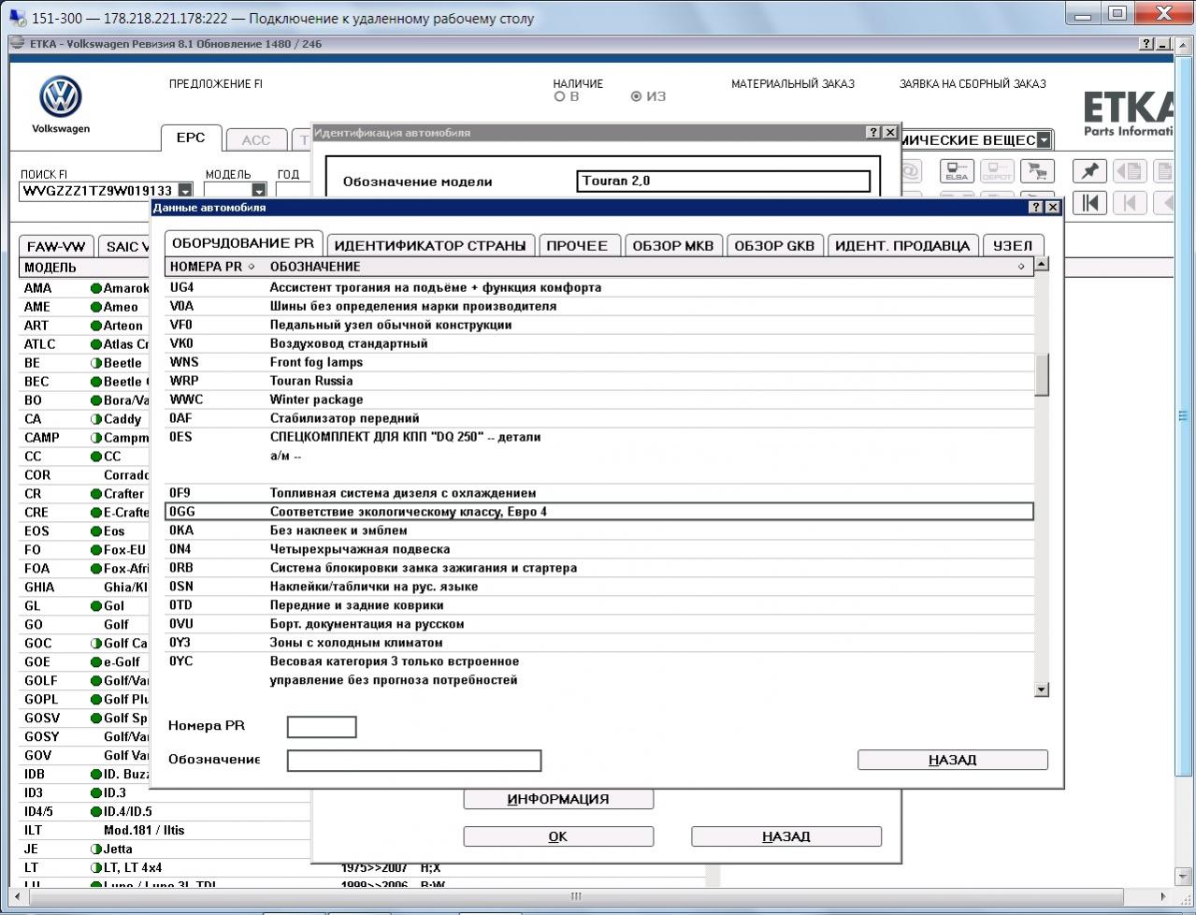Screen dimensions: 1196x915
Task: Click the ПОИСК FI VIN input field
Action: tap(98, 191)
